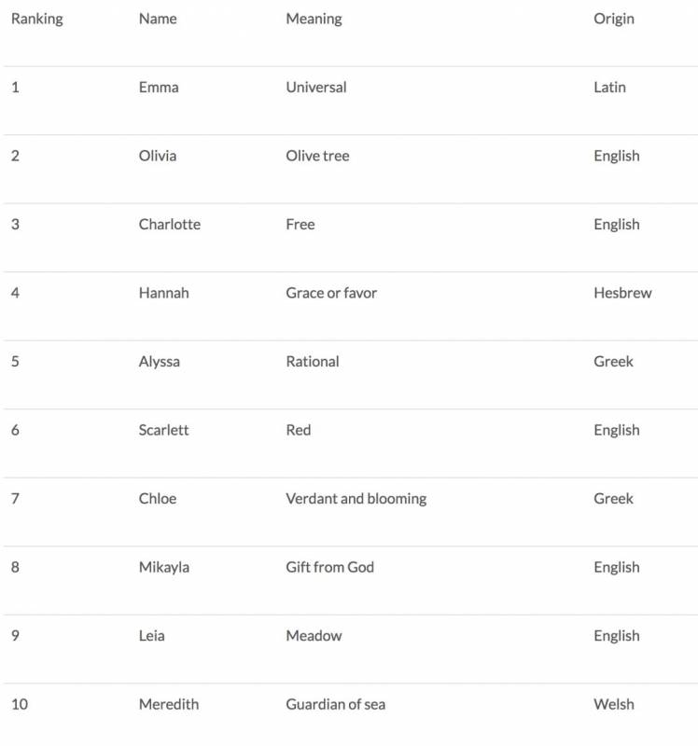Click the Meaning column header

pos(314,19)
